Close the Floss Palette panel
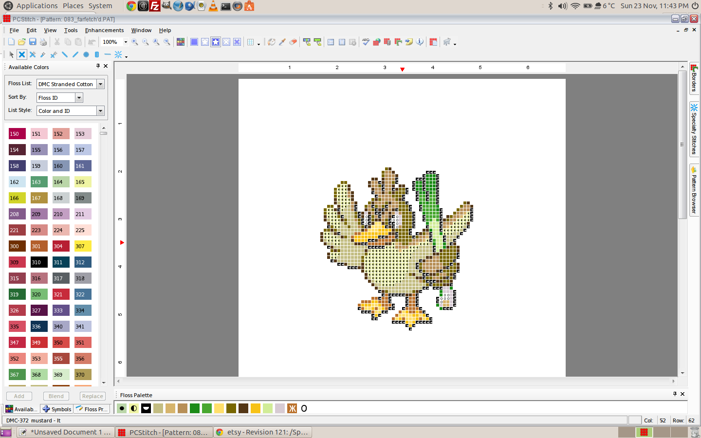The width and height of the screenshot is (701, 438). tap(683, 394)
